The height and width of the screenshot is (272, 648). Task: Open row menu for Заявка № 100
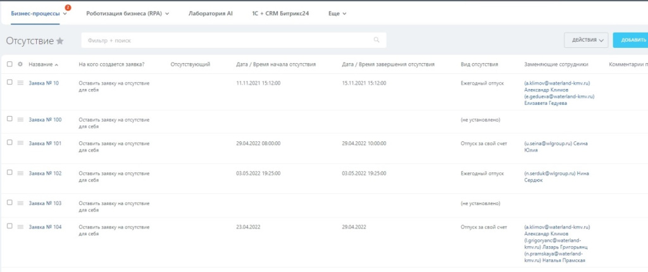[x=20, y=119]
